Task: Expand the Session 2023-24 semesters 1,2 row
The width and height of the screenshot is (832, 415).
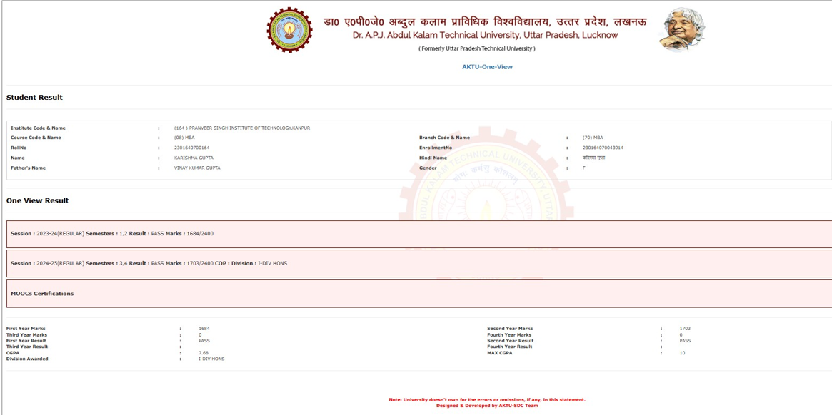Action: pos(419,234)
